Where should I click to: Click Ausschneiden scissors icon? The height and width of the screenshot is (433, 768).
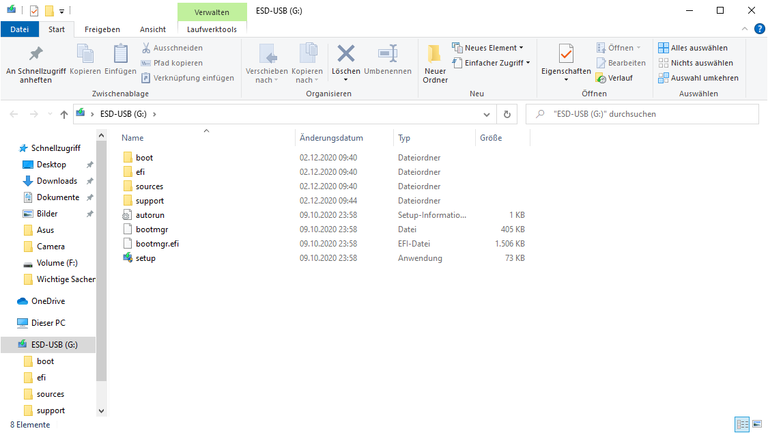click(x=146, y=48)
